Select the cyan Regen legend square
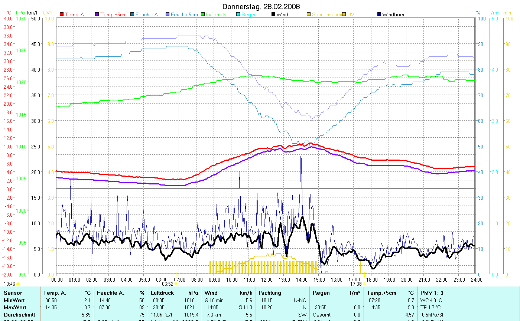This screenshot has height=321, width=520. pyautogui.click(x=238, y=14)
